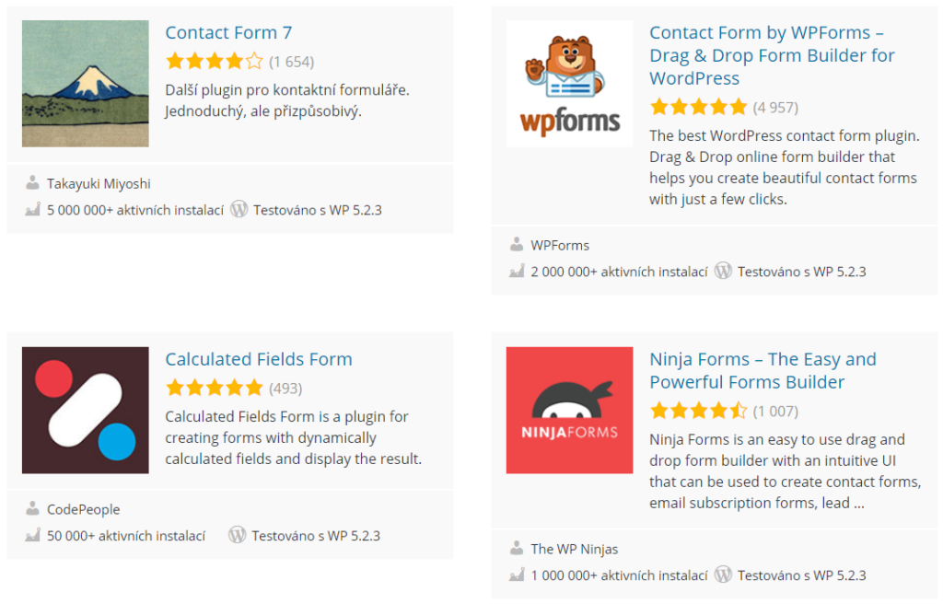
Task: Click the WPForms author name
Action: (560, 246)
